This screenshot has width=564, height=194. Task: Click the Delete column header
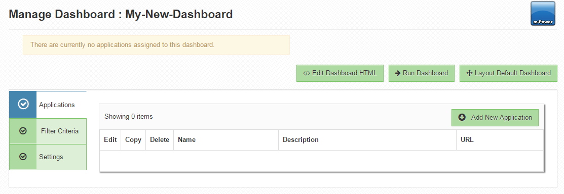click(x=159, y=140)
